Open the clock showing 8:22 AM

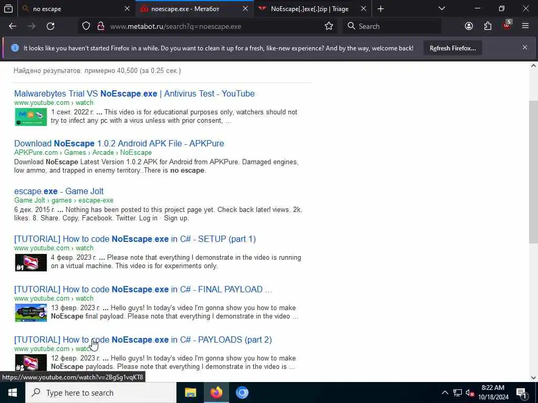(x=493, y=393)
